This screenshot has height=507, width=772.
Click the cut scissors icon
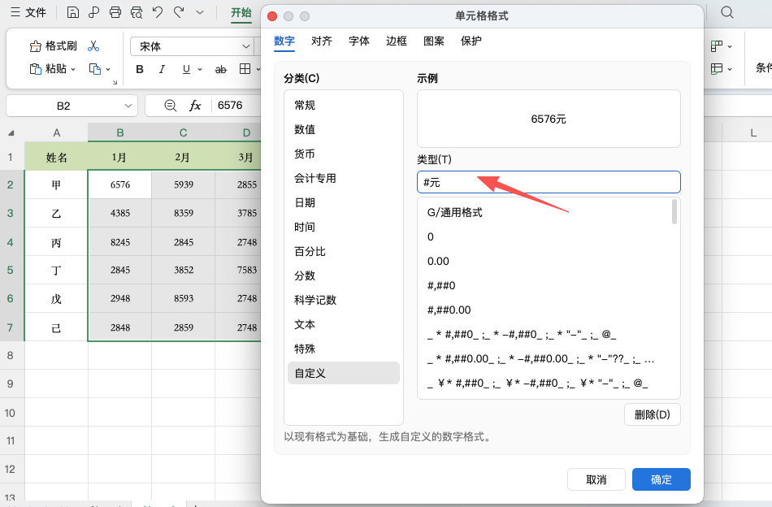[x=93, y=45]
